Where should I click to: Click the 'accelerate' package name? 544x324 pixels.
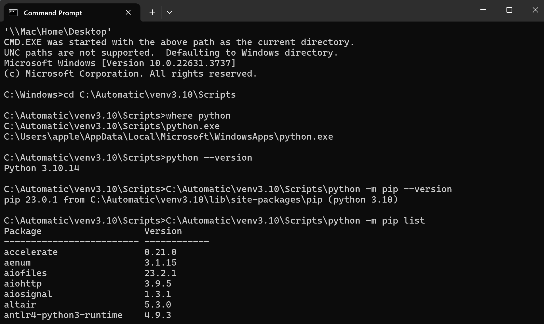click(31, 252)
